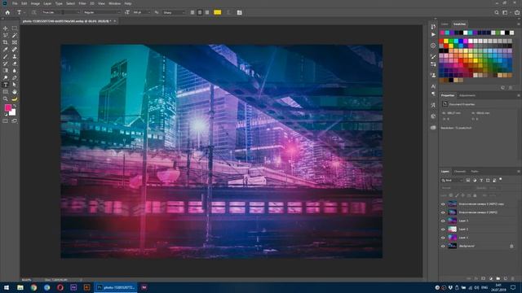Click the banana Edit Toolbar icon
This screenshot has width=522, height=293.
(x=15, y=98)
